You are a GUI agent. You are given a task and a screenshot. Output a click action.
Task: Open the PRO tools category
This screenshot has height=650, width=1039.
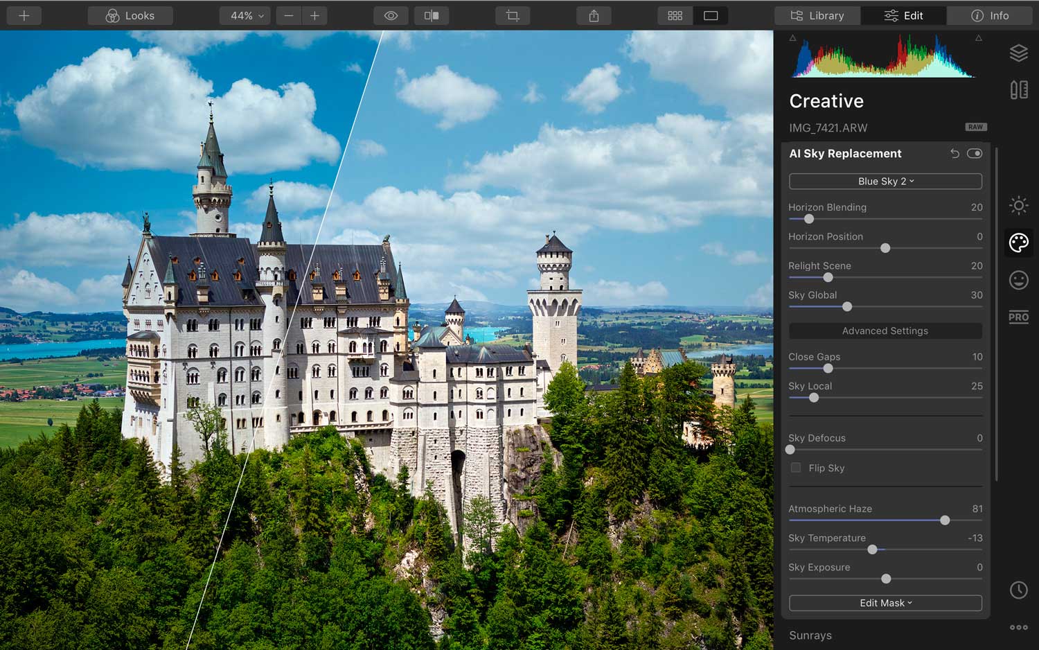pyautogui.click(x=1019, y=317)
